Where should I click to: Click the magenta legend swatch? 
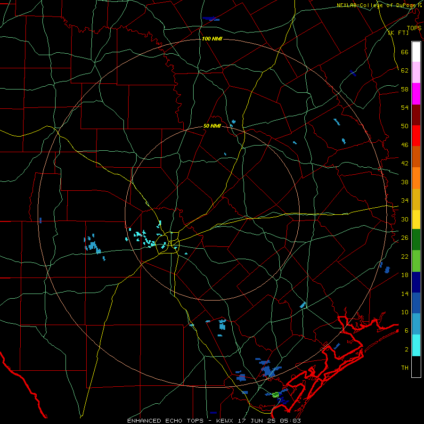pos(416,94)
